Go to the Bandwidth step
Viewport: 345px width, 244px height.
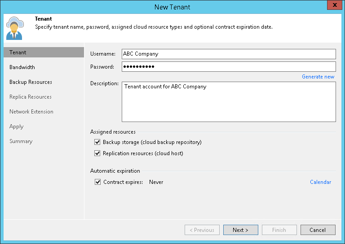pos(22,67)
